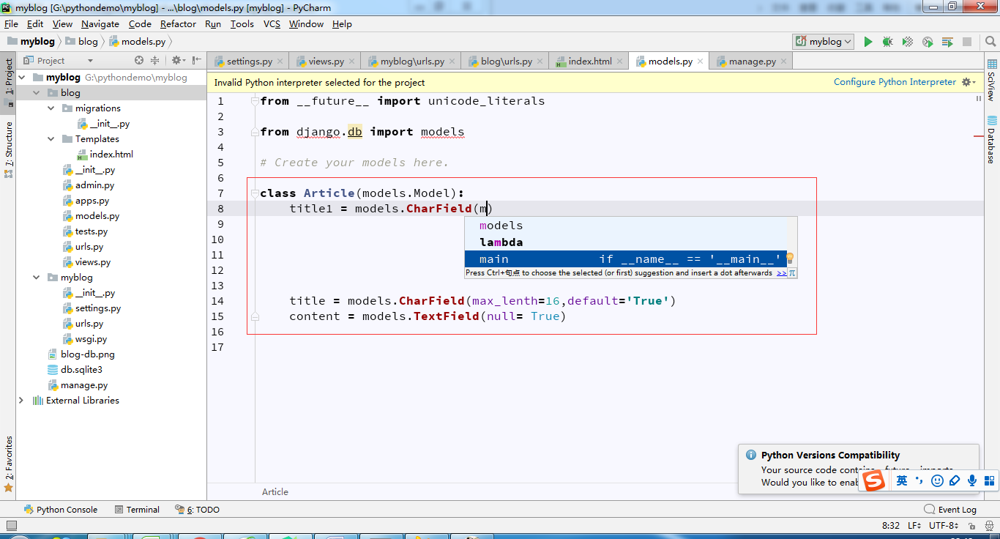Click the >> link in completion hint
The width and height of the screenshot is (1000, 539).
782,273
